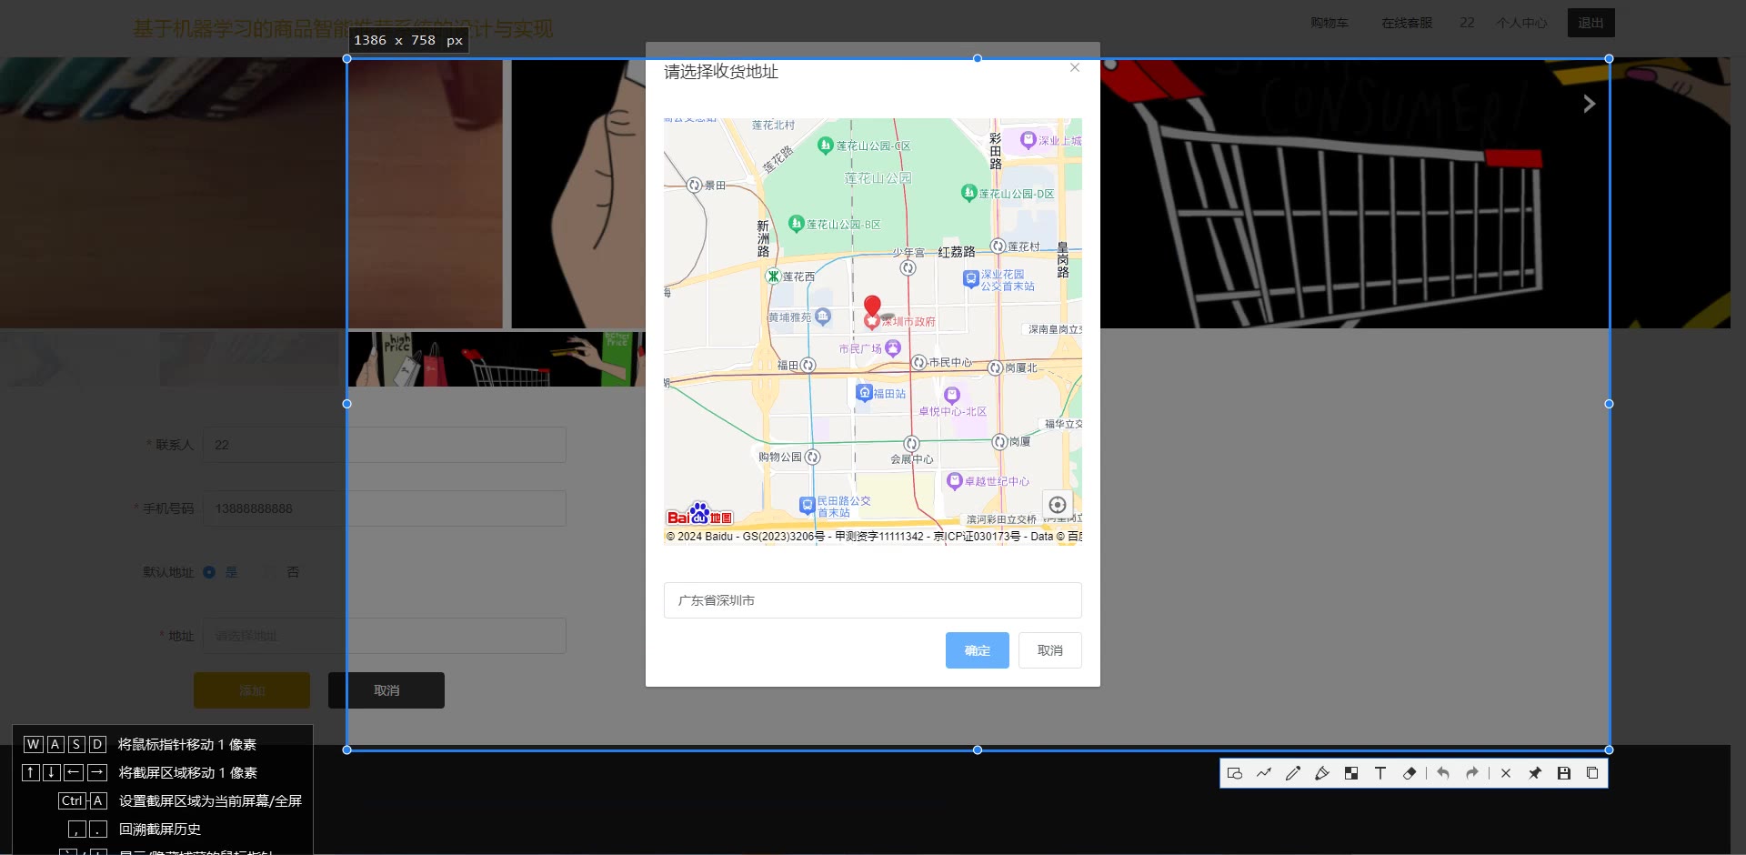
Task: Open 购物车 in the top navigation
Action: tap(1330, 23)
